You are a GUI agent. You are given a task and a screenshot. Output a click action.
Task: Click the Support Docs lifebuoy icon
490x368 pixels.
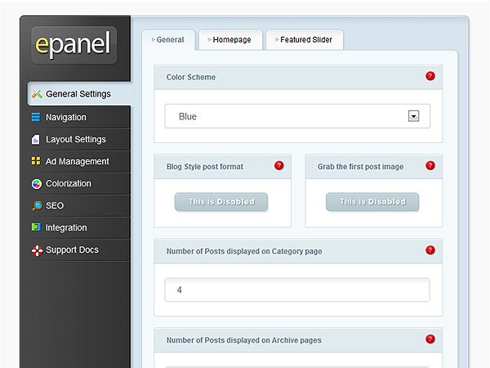point(37,250)
